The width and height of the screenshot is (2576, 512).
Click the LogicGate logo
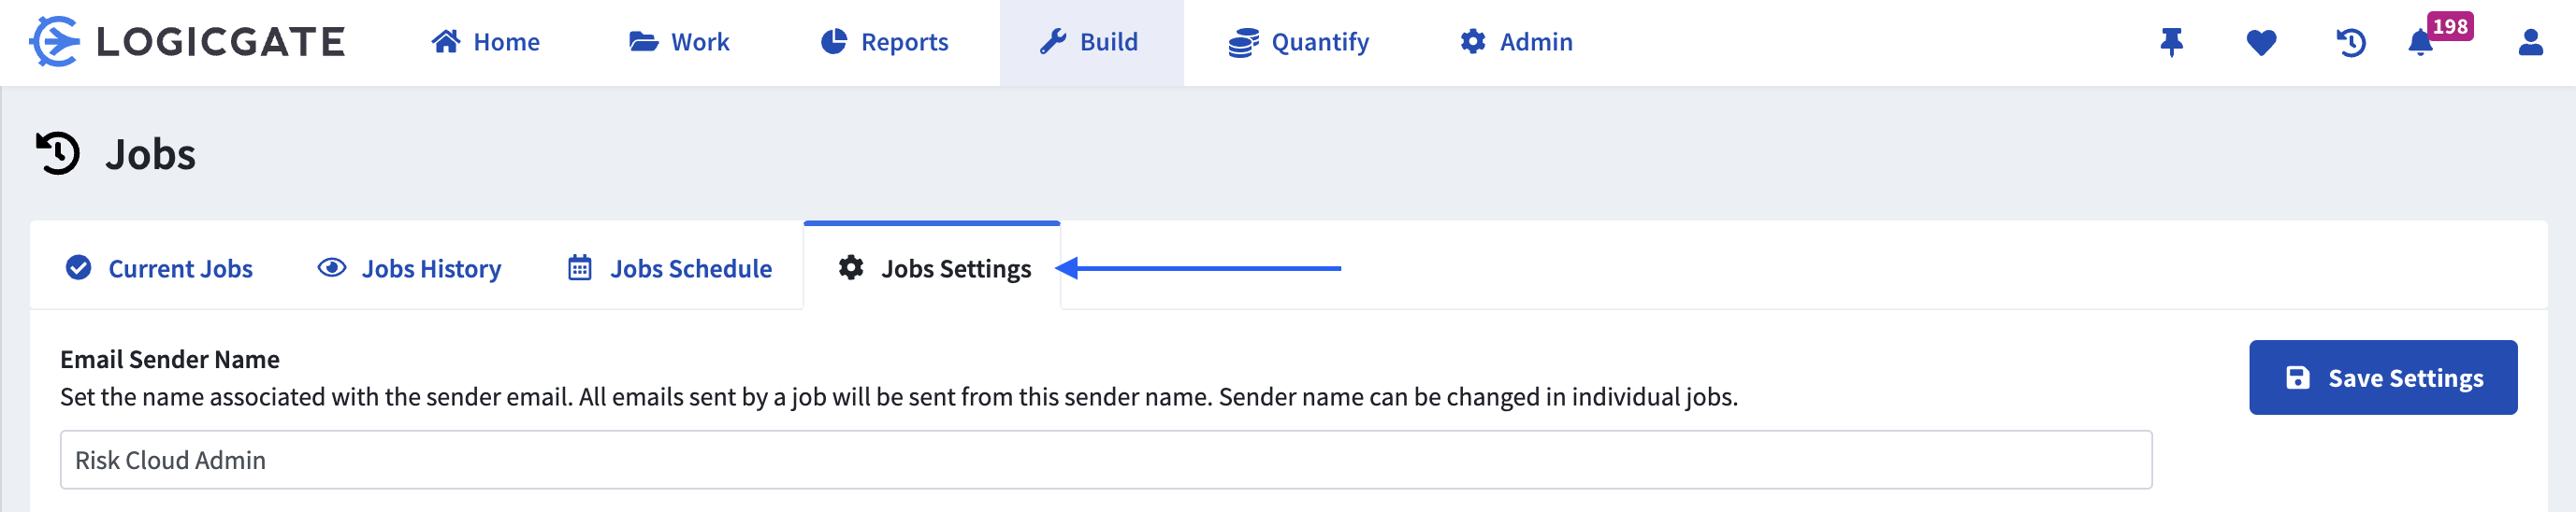(x=187, y=42)
